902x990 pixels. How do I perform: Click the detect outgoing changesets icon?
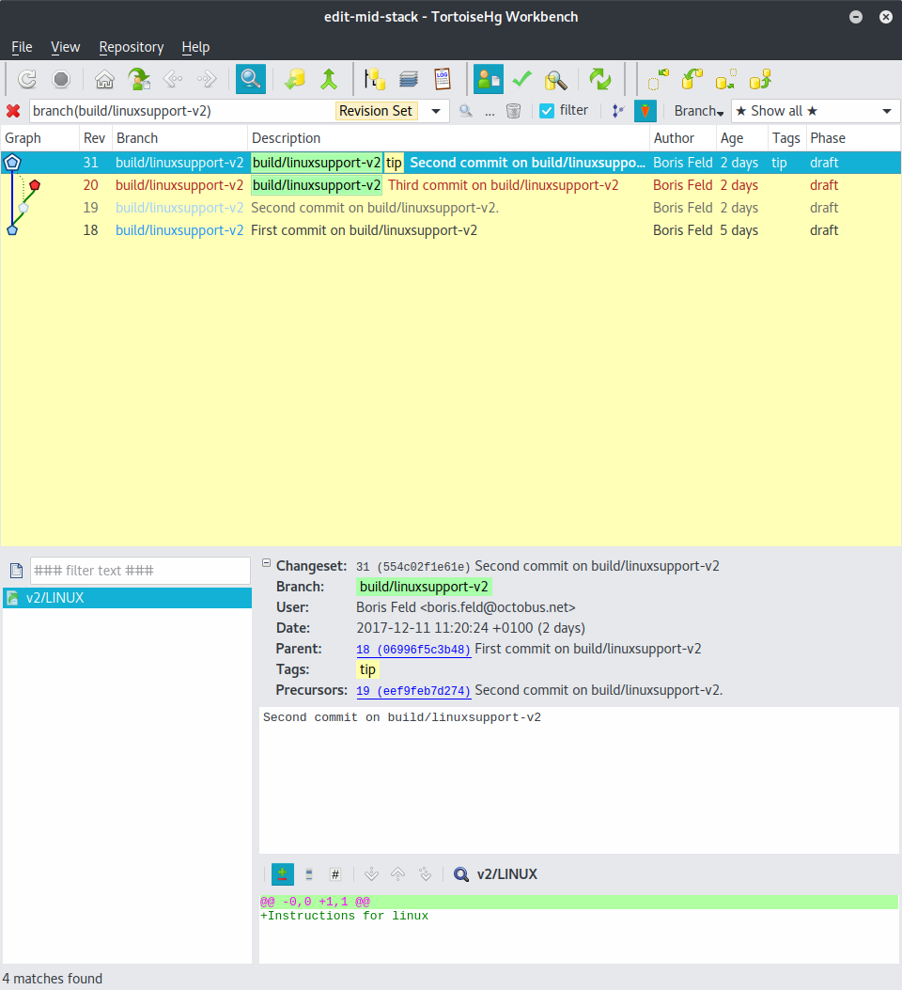pyautogui.click(x=726, y=80)
